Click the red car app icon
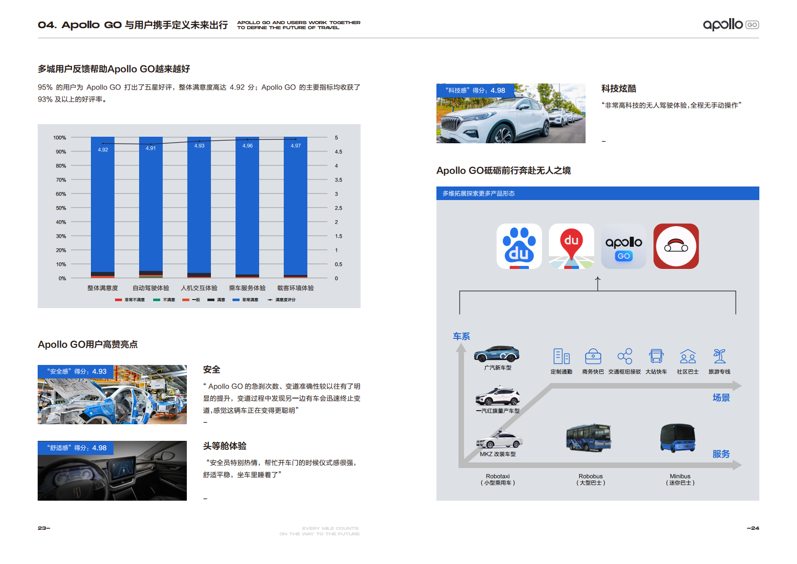 676,246
